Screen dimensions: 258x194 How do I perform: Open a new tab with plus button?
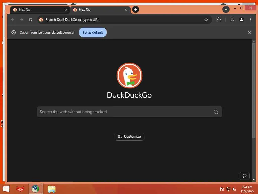(x=135, y=9)
